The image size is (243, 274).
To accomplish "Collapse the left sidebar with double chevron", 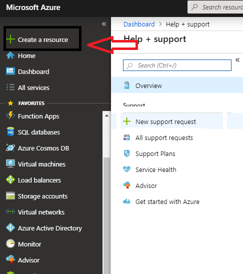I will tap(104, 24).
